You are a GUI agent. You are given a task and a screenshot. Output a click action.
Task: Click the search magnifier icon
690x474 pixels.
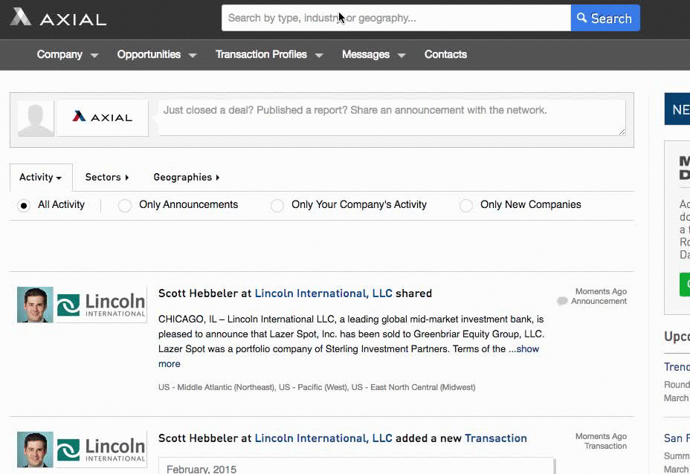(581, 18)
